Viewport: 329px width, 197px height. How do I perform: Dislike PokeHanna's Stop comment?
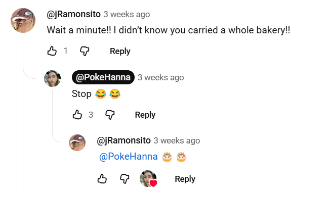(110, 115)
